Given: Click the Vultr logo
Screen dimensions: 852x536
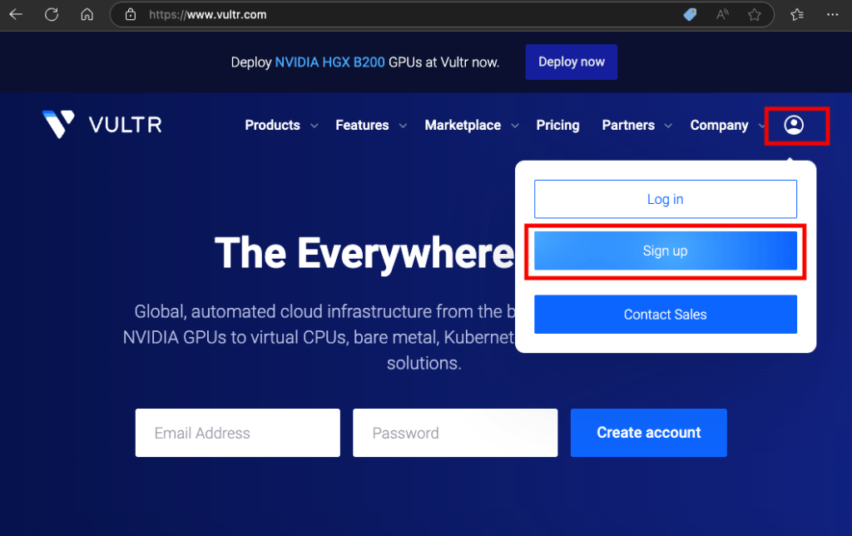Looking at the screenshot, I should tap(102, 125).
